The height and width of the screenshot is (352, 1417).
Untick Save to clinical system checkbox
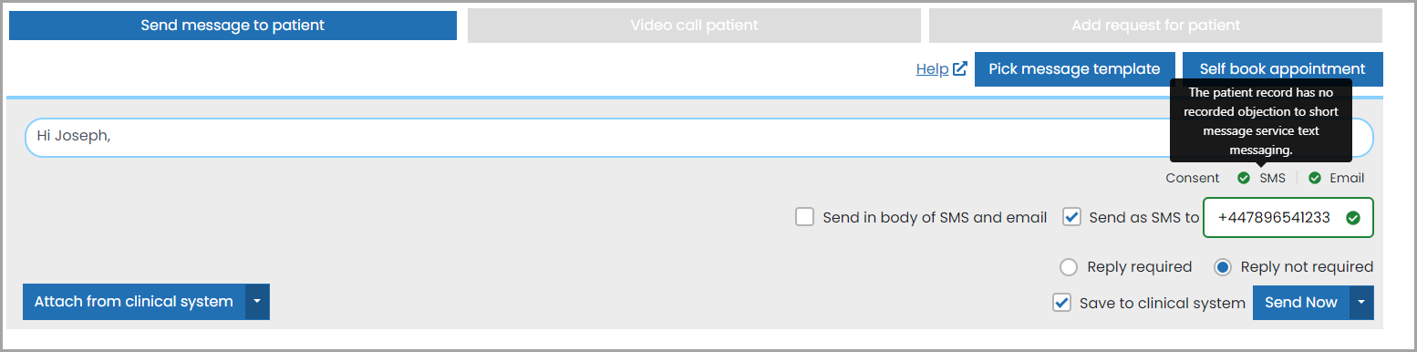[x=1061, y=303]
